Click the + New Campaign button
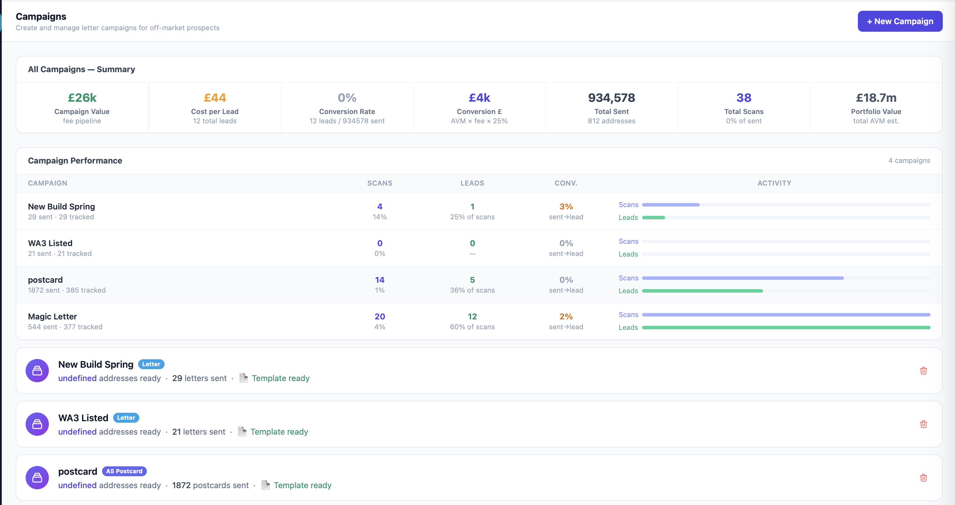The image size is (955, 505). click(x=900, y=21)
